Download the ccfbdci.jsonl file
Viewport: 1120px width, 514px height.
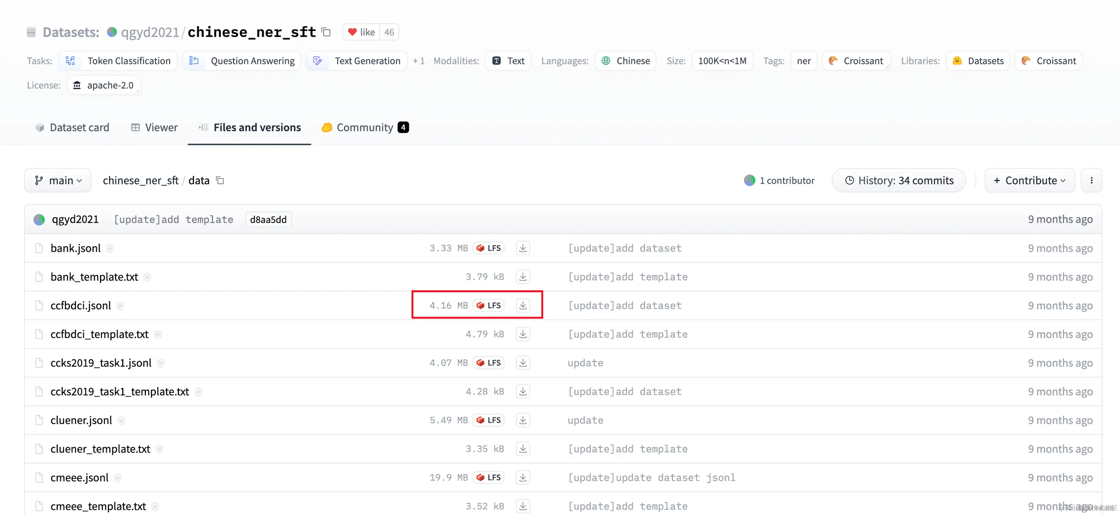coord(523,305)
